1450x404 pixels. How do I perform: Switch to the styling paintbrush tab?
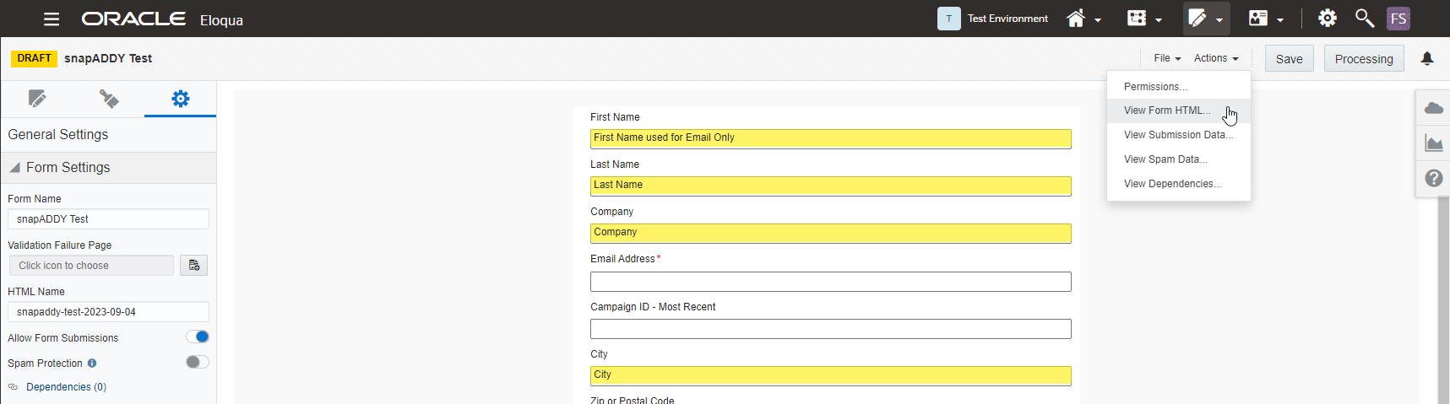(109, 99)
